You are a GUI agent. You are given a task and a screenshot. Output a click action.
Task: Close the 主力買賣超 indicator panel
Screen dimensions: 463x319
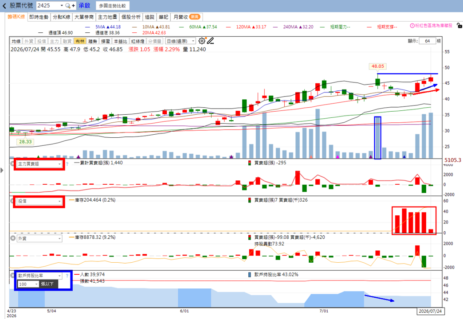12,163
